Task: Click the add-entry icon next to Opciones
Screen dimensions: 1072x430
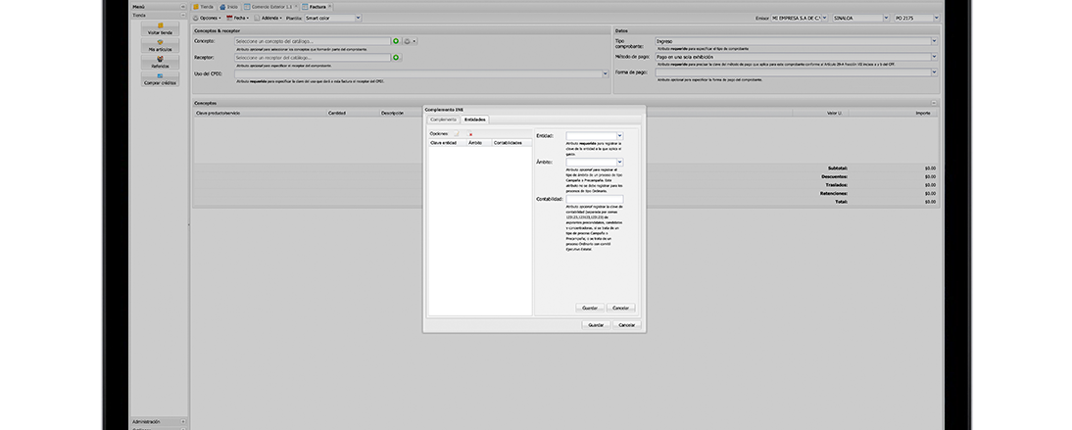Action: click(x=457, y=134)
